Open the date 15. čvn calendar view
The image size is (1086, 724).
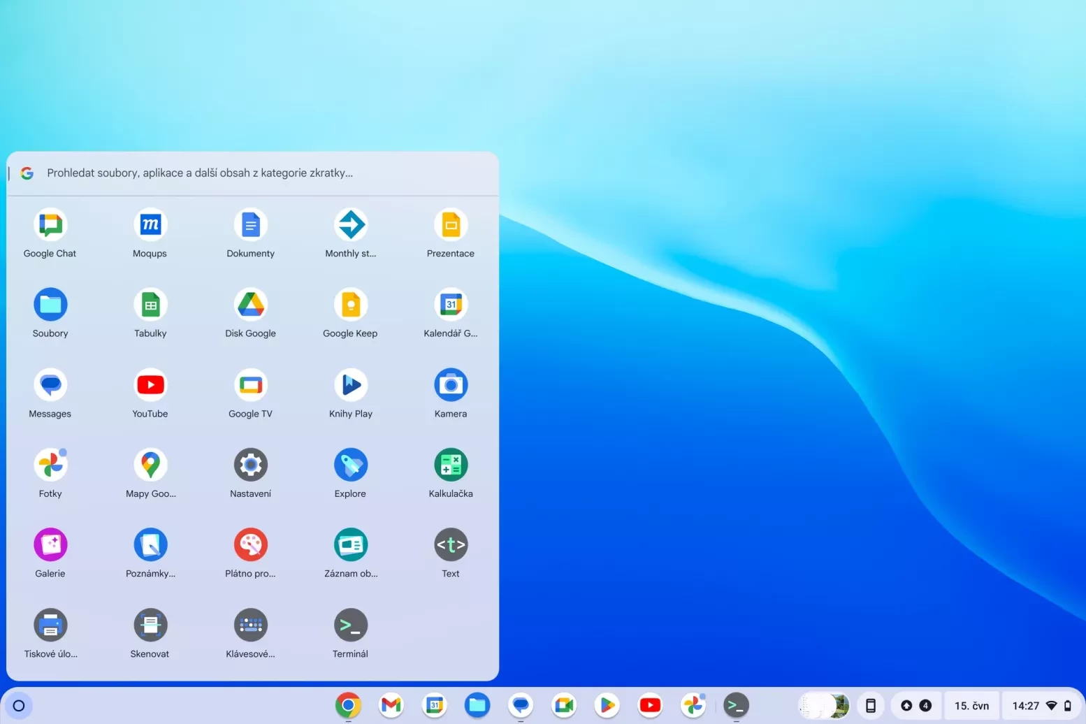coord(971,706)
